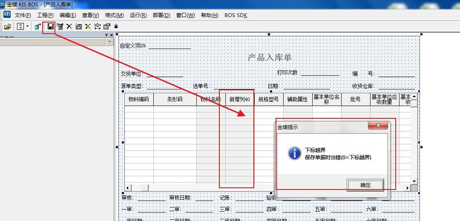The width and height of the screenshot is (460, 221).
Task: Close the left tool panel
Action: click(112, 35)
